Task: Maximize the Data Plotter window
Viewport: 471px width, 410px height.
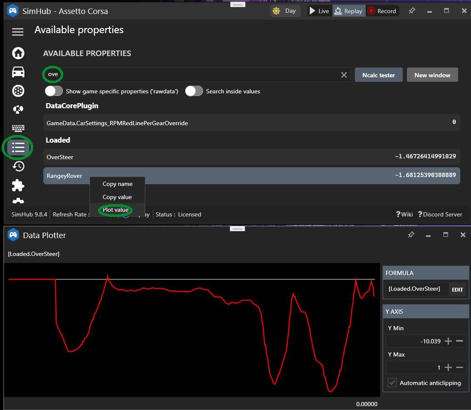Action: point(446,235)
